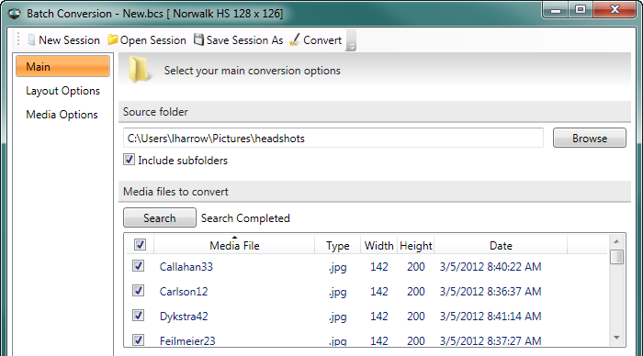Uncheck the Include subfolders checkbox
The height and width of the screenshot is (356, 643).
[130, 160]
